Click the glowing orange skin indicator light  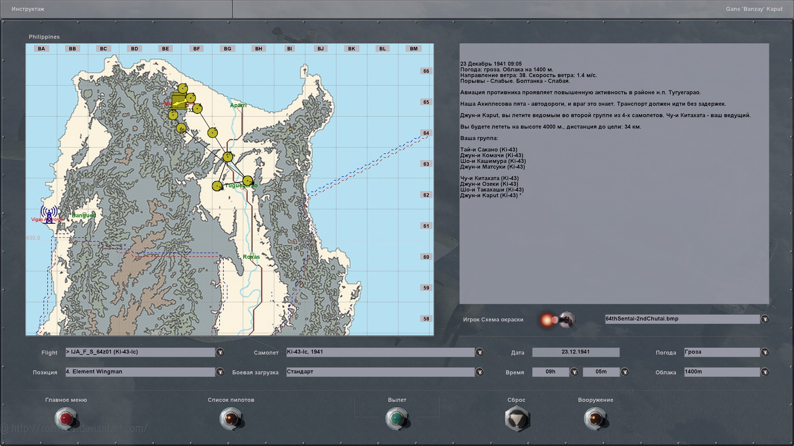tap(547, 320)
